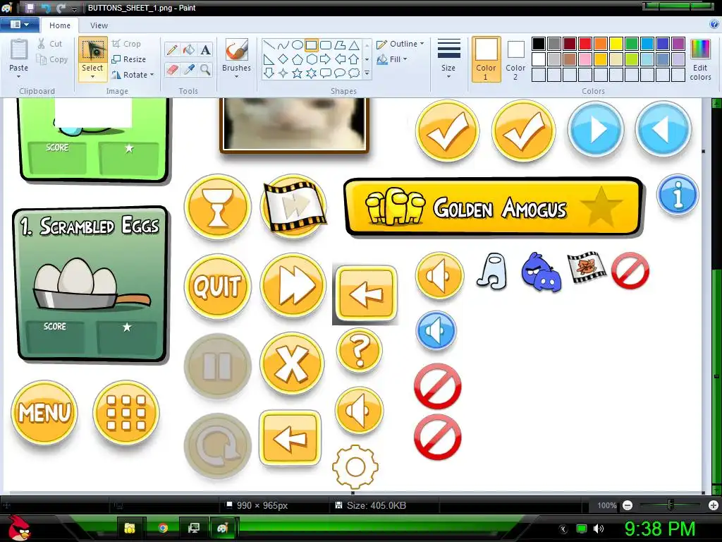Screen dimensions: 722x542
Task: Choose the Pentagon shape
Action: tap(298, 59)
